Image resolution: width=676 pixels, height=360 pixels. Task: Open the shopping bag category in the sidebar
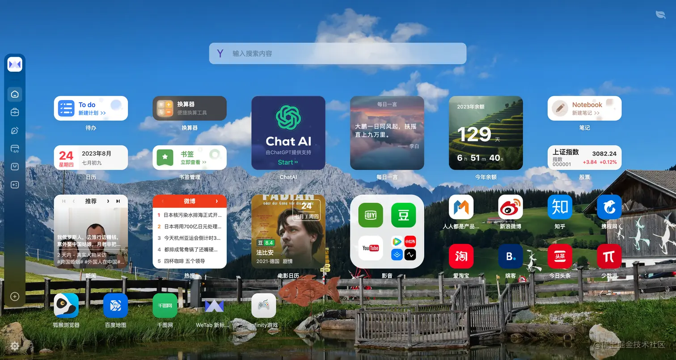[x=15, y=167]
